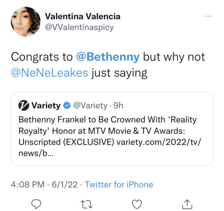The width and height of the screenshot is (224, 211).
Task: Open the @Bethenny mention
Action: 108,57
